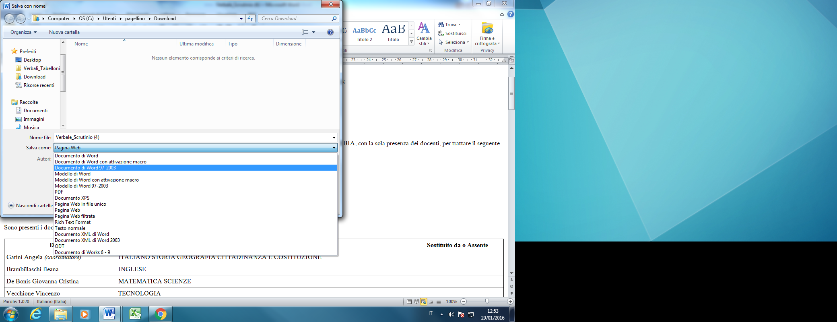Select Documento di Word 97-2003 option
The image size is (837, 322).
pyautogui.click(x=196, y=168)
